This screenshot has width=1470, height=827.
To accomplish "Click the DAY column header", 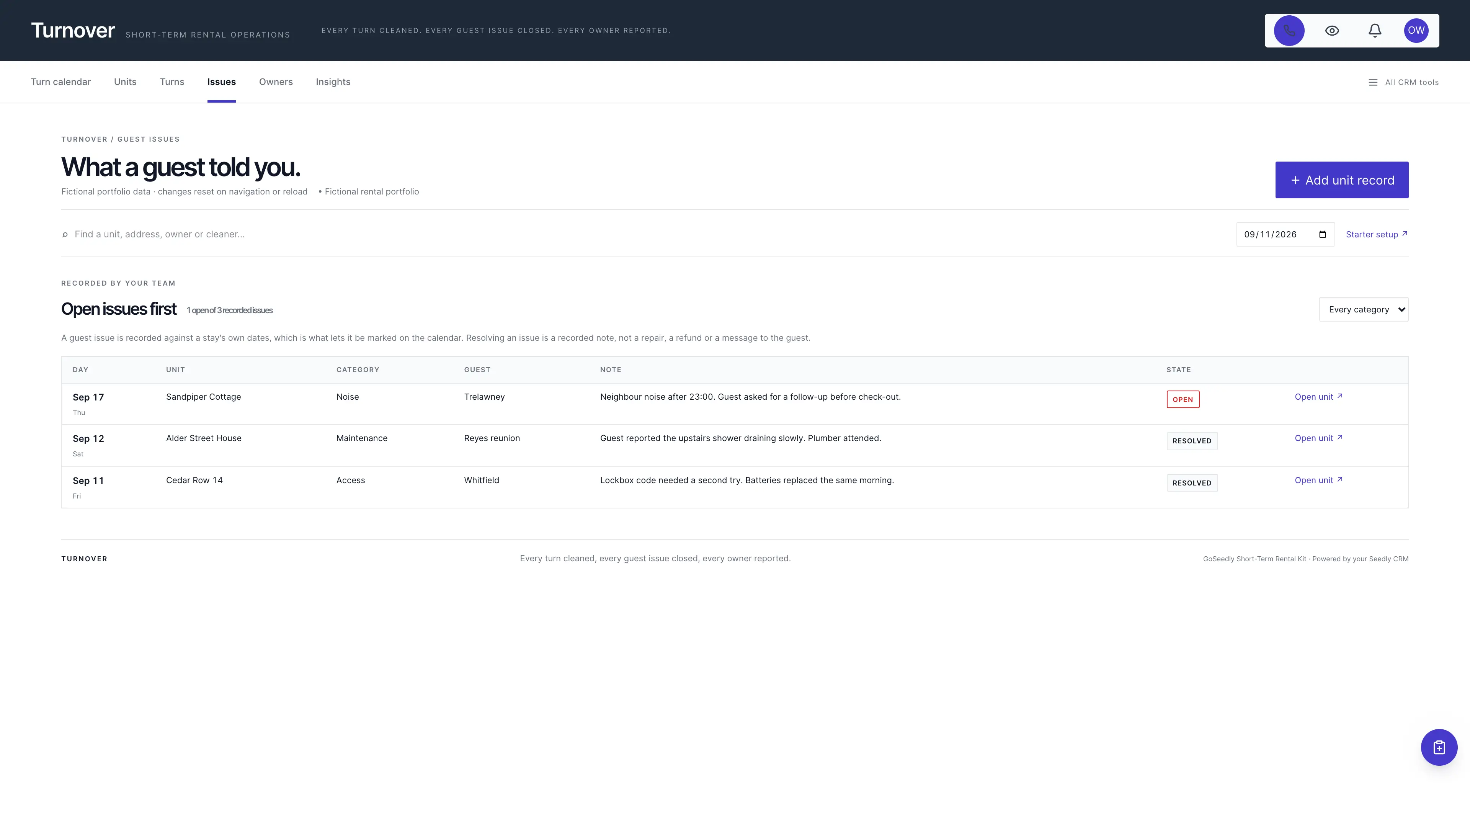I will pyautogui.click(x=80, y=370).
